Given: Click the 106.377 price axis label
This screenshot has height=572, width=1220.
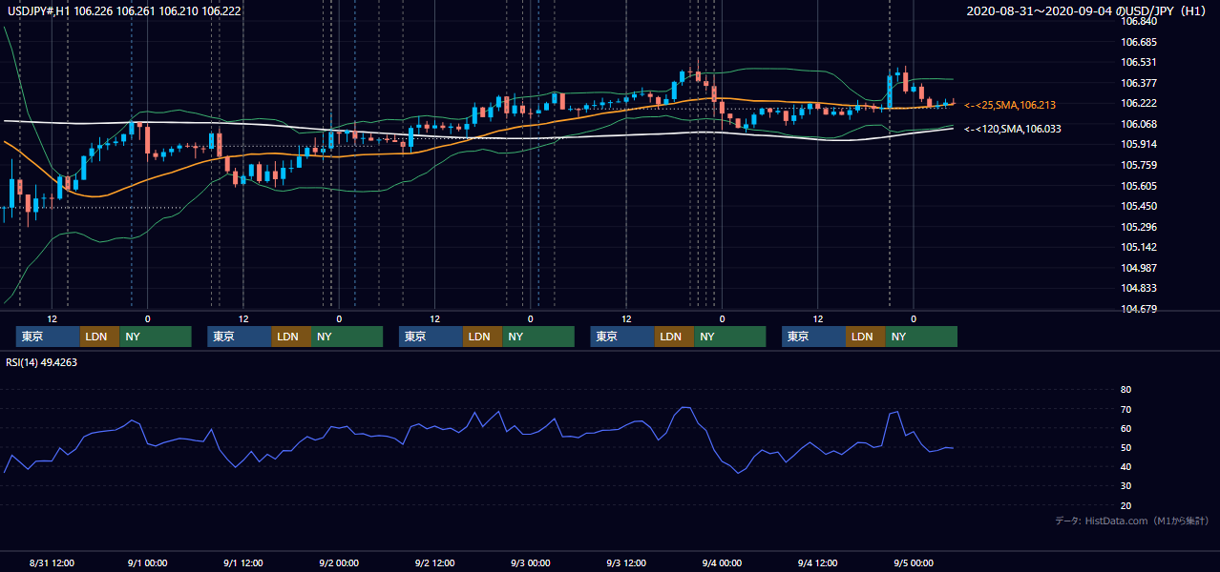Looking at the screenshot, I should click(1138, 83).
